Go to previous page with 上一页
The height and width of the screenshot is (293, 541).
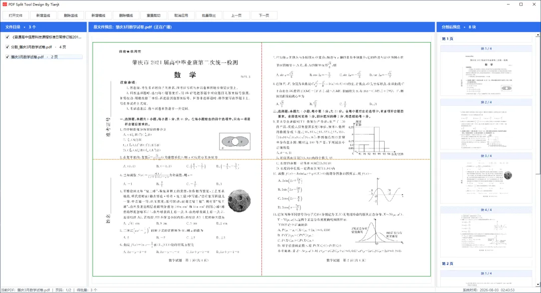236,15
